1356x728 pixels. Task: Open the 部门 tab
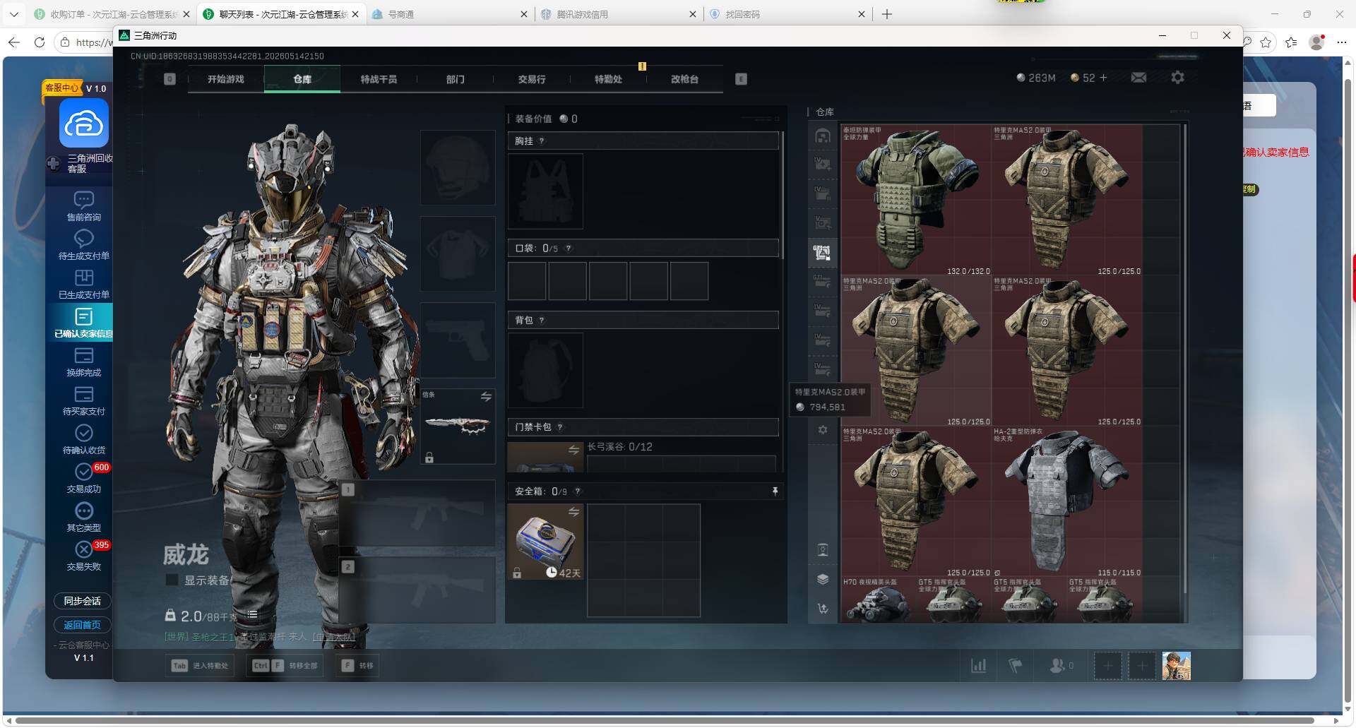click(456, 79)
